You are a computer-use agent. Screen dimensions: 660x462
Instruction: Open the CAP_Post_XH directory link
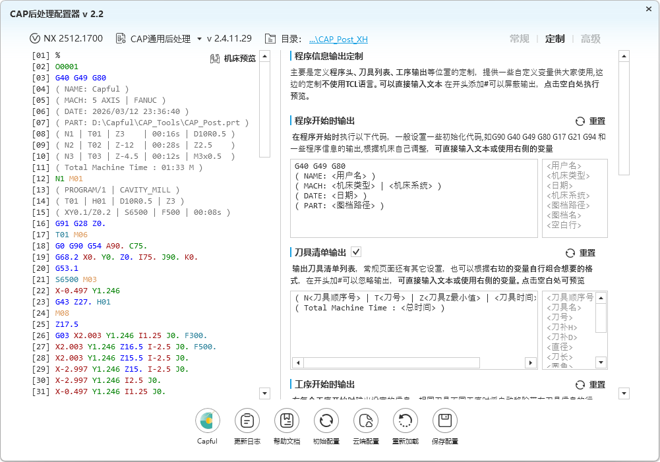coord(338,40)
